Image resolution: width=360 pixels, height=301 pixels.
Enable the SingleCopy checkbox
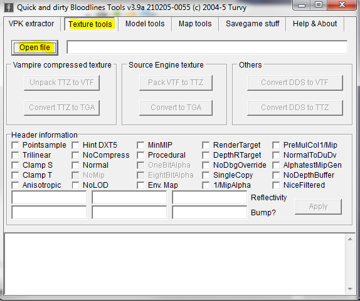[206, 175]
